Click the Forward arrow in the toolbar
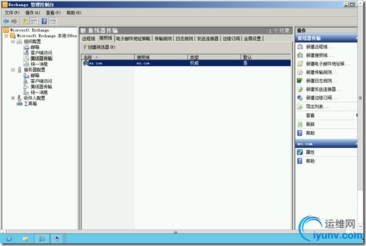This screenshot has height=246, width=366. pos(14,22)
